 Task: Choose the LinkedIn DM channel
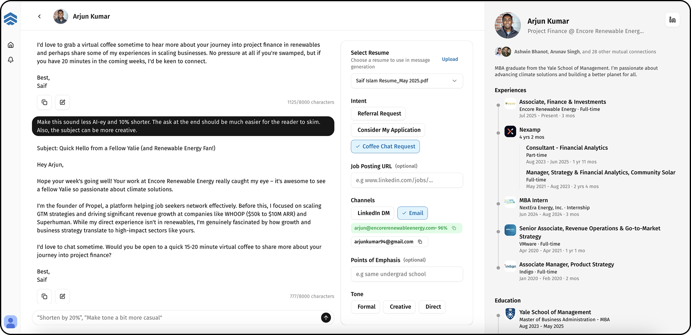coord(373,213)
